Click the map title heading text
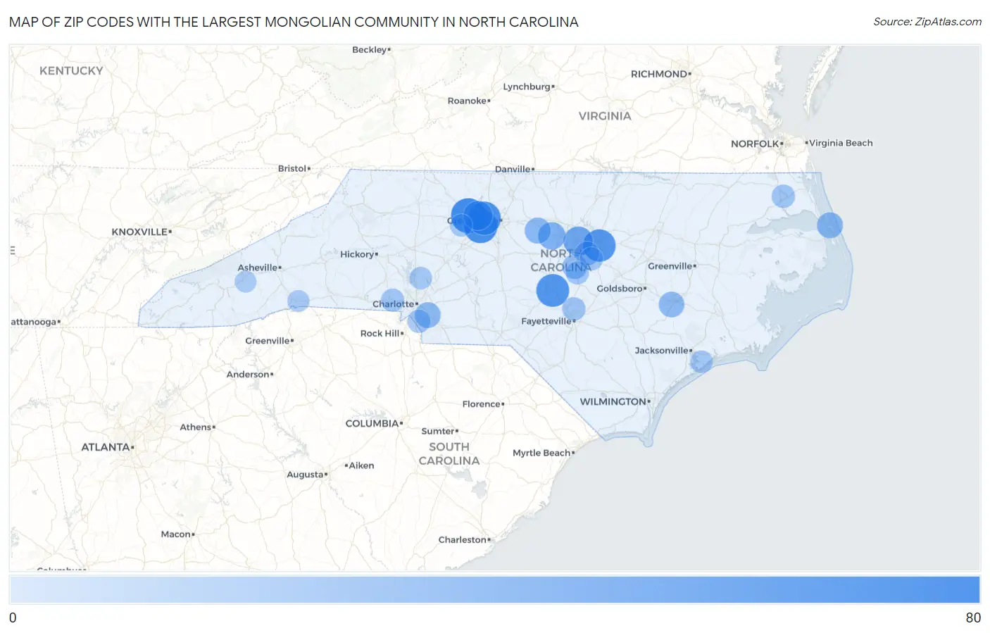This screenshot has width=990, height=633. (294, 22)
